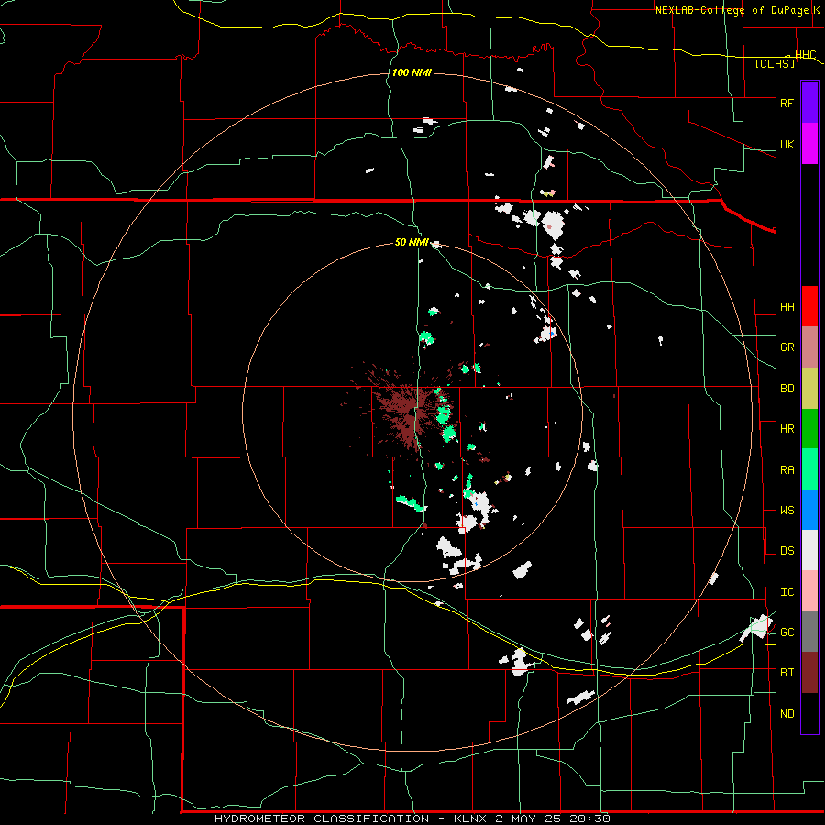Click the HR legend label
Image resolution: width=825 pixels, height=825 pixels.
click(786, 429)
